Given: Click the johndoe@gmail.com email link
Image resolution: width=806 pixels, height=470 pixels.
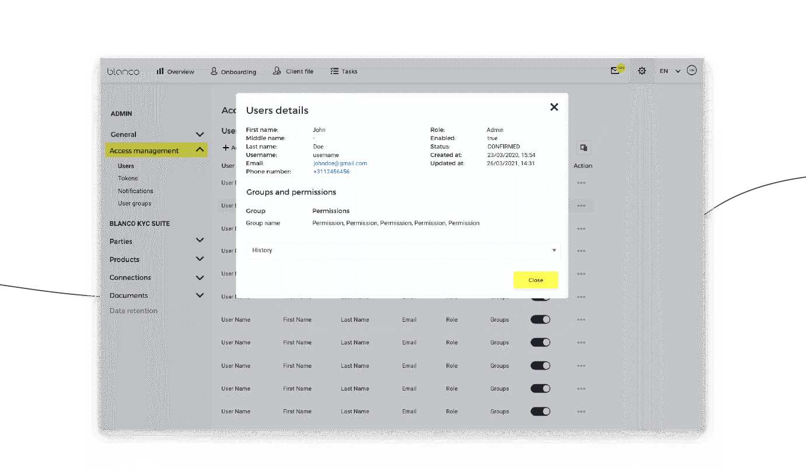Looking at the screenshot, I should pos(340,163).
